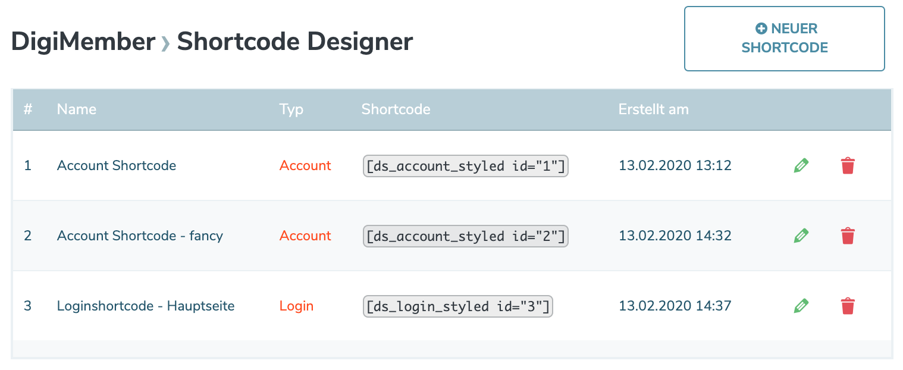
Task: Sort by the Name column header
Action: (x=77, y=109)
